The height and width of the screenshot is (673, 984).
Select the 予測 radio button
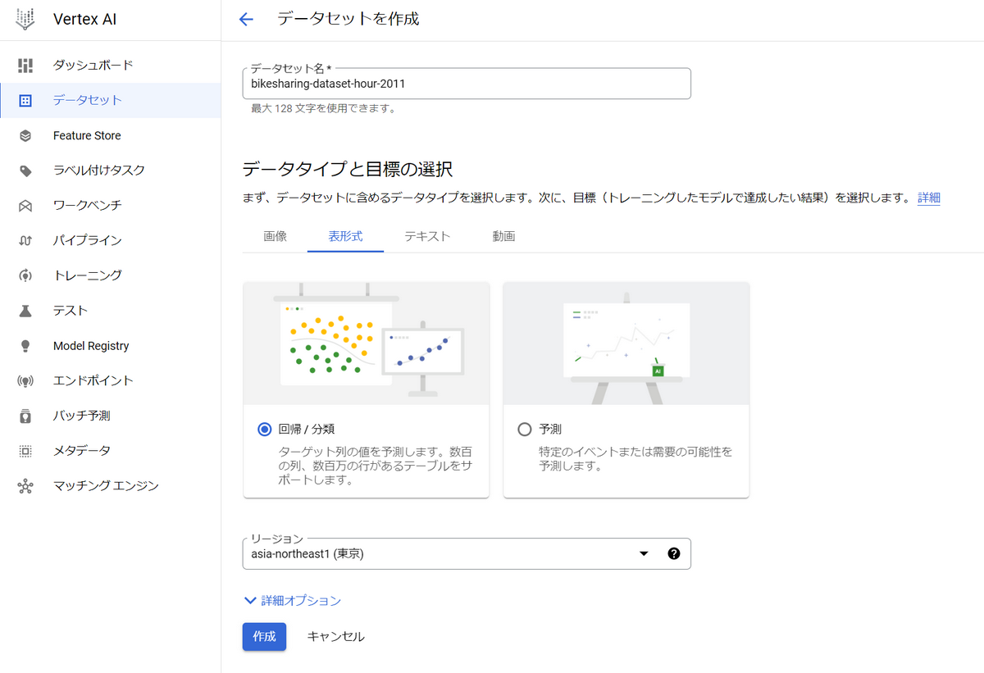point(525,429)
